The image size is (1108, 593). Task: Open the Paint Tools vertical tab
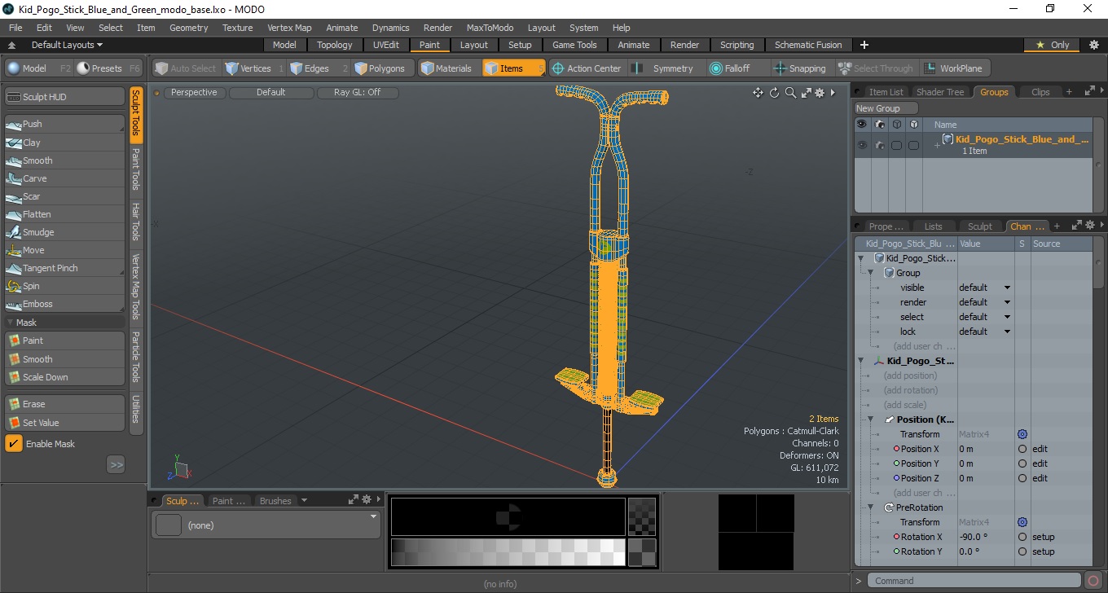tap(136, 169)
